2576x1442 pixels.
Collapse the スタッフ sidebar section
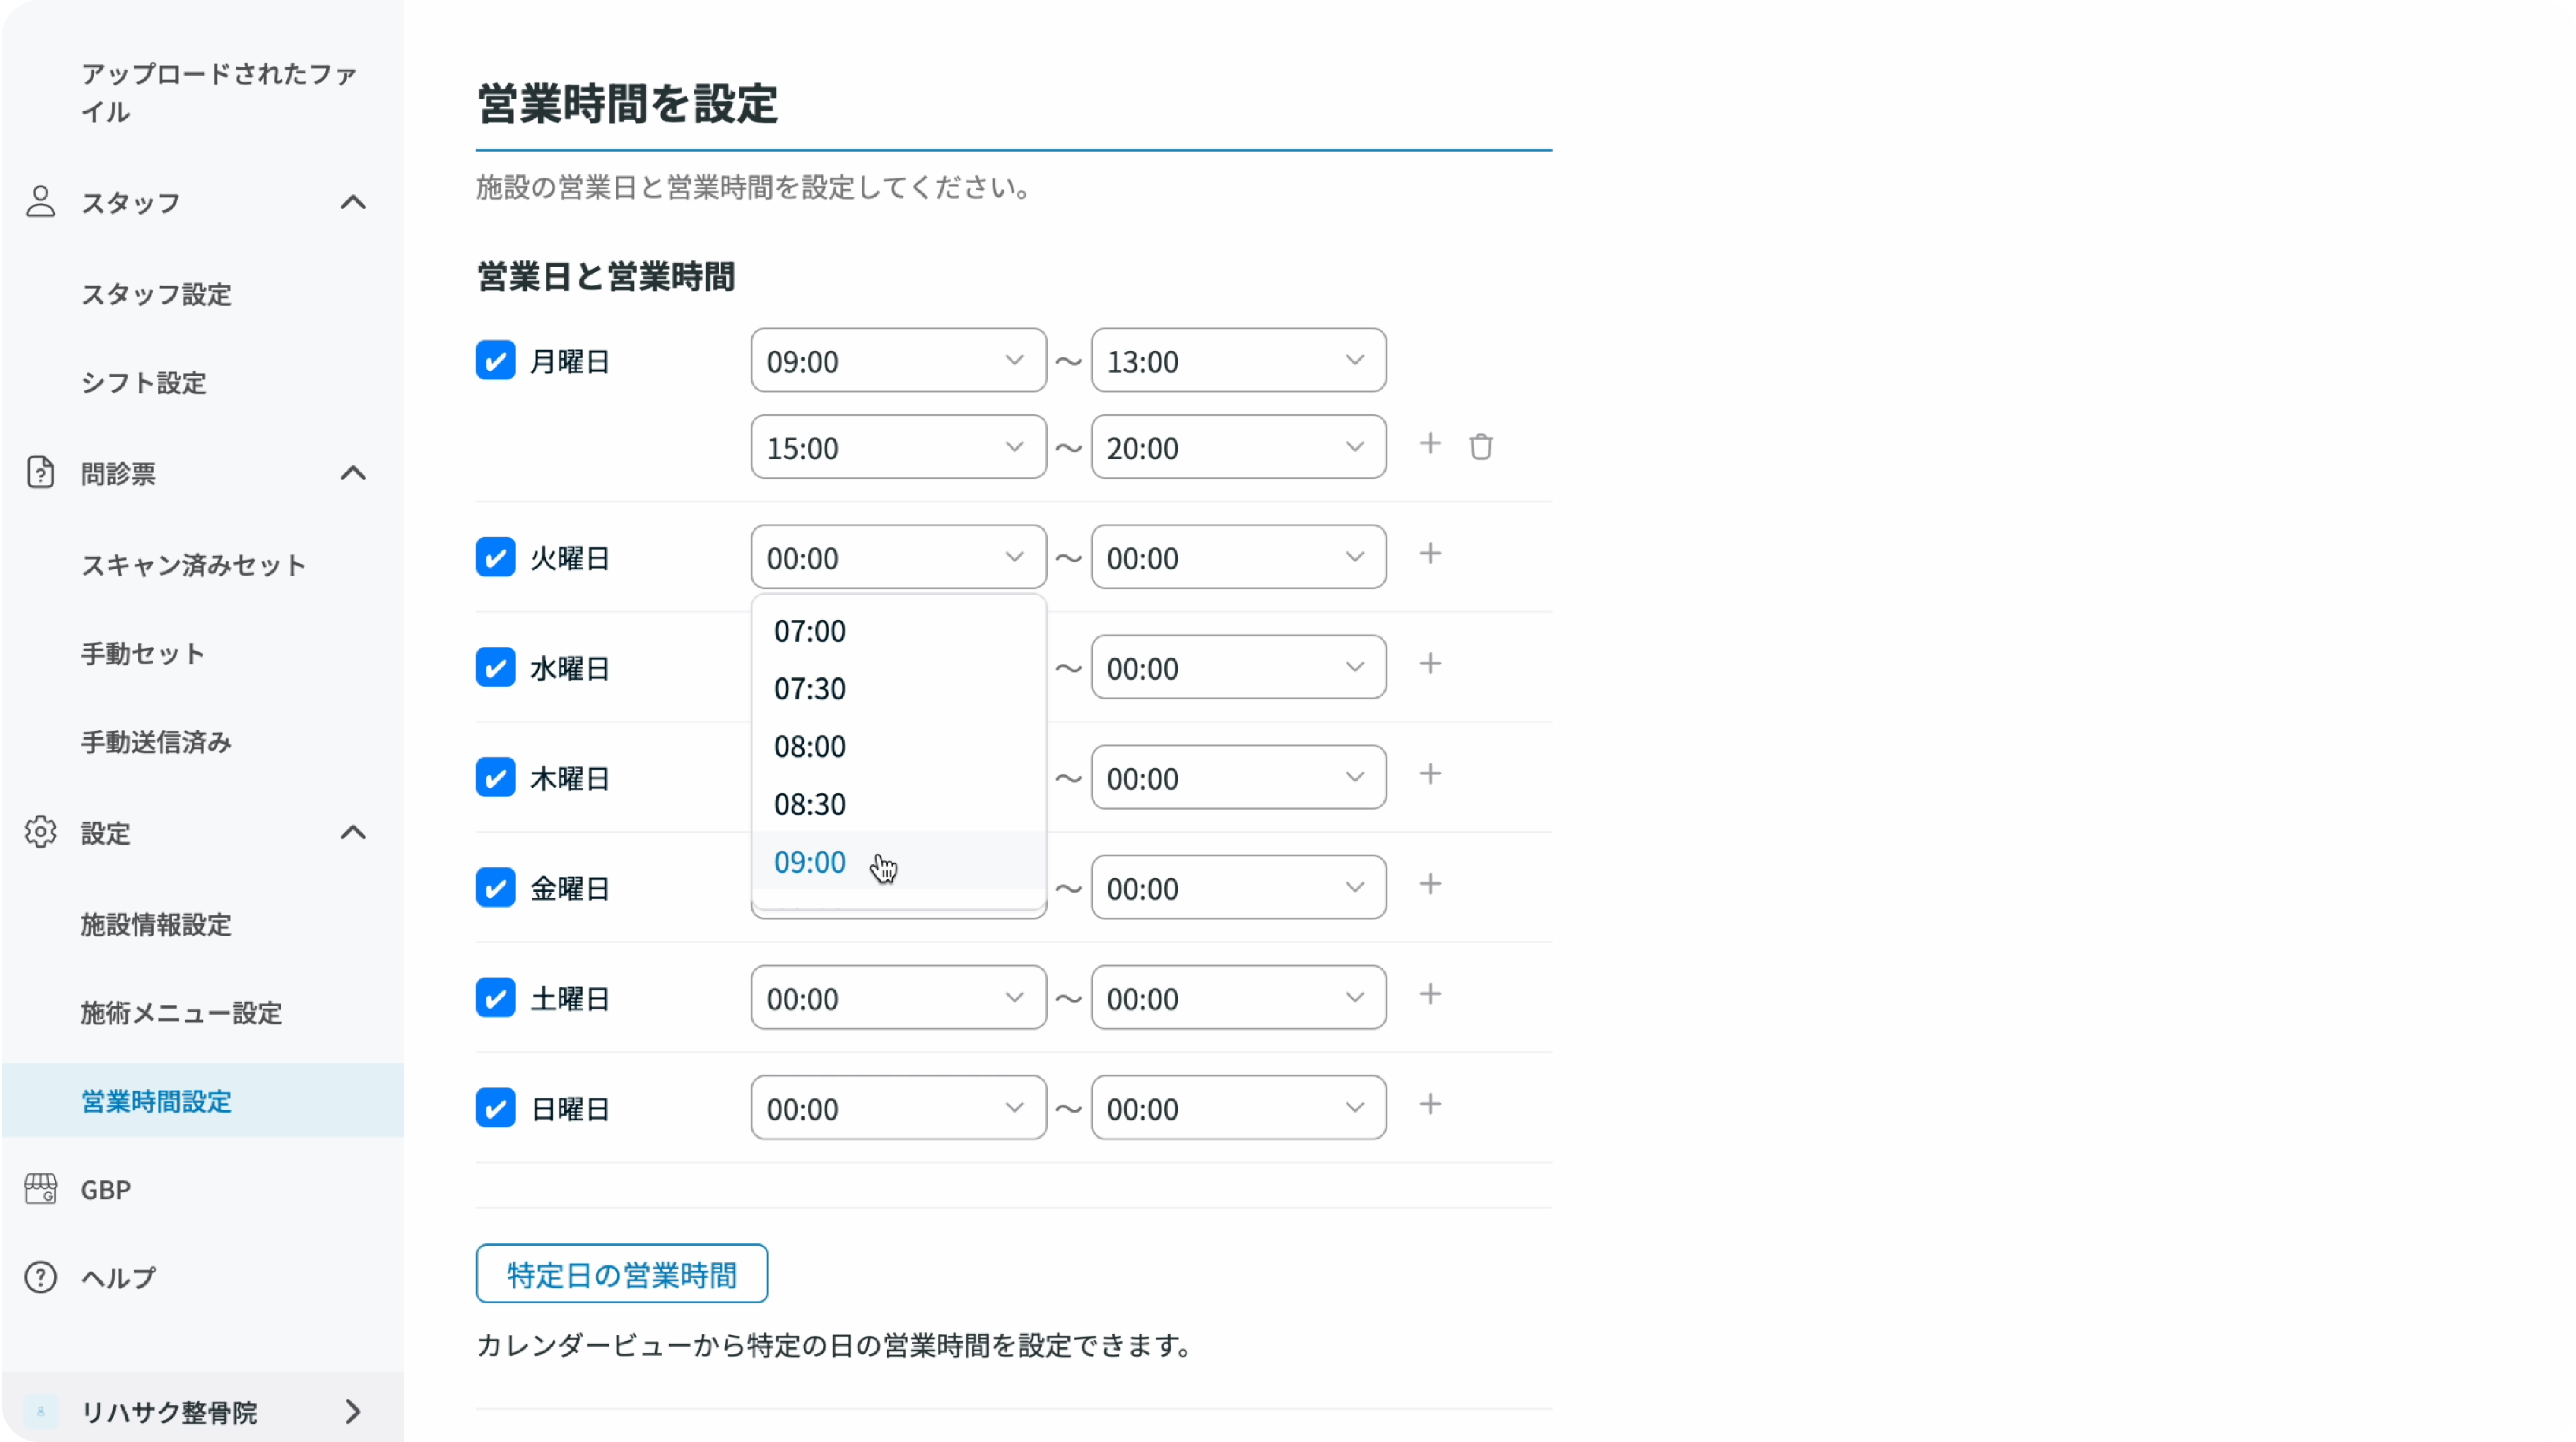coord(352,202)
